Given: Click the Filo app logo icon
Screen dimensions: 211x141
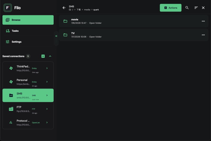Looking at the screenshot, I should (8, 8).
